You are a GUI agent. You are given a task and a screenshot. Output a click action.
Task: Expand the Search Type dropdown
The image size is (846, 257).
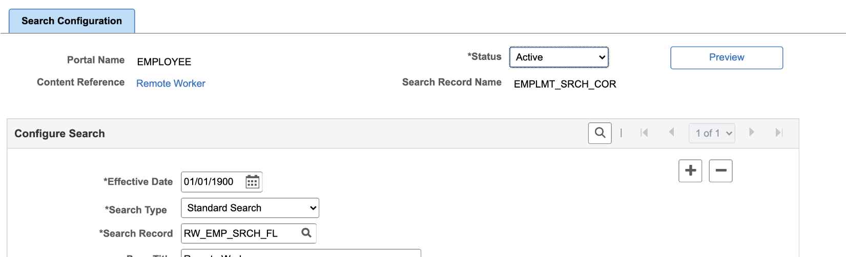pyautogui.click(x=250, y=208)
